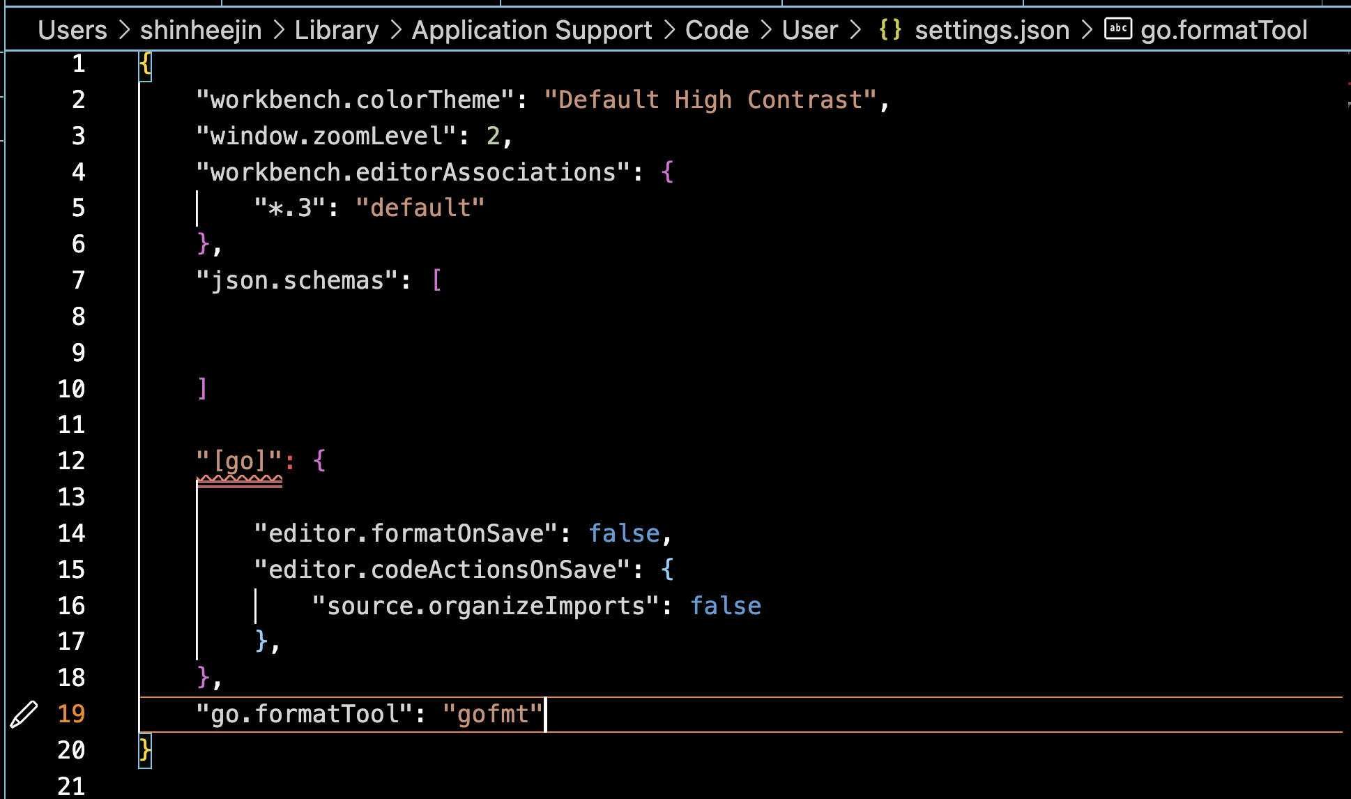Screen dimensions: 1351x799
Task: Select the go.formatTool breadcrumb symbol
Action: click(1223, 30)
